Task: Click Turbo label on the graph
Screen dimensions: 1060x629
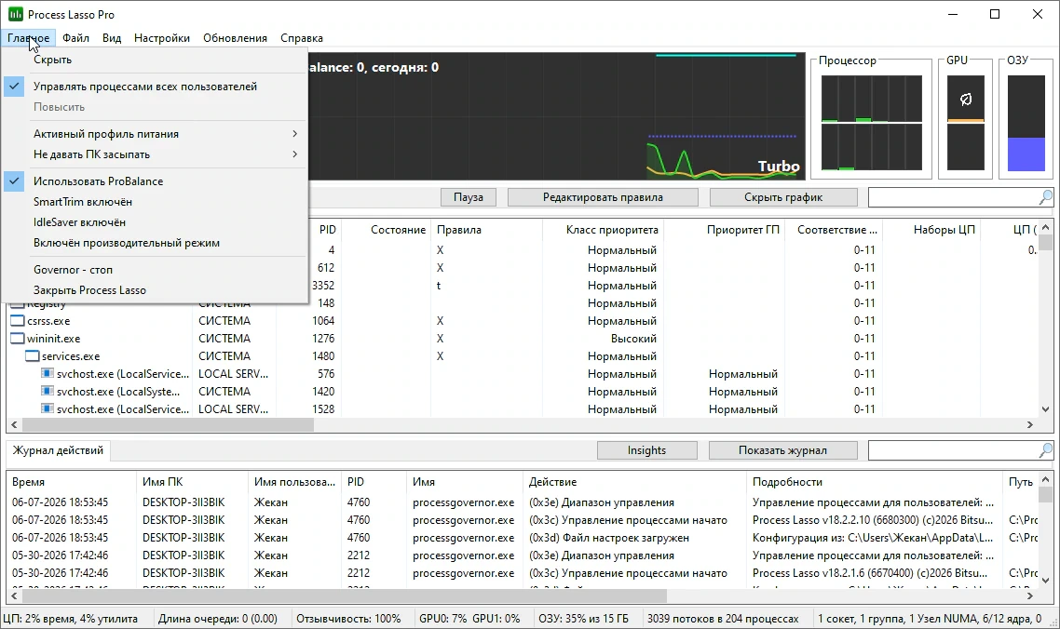Action: [x=778, y=167]
